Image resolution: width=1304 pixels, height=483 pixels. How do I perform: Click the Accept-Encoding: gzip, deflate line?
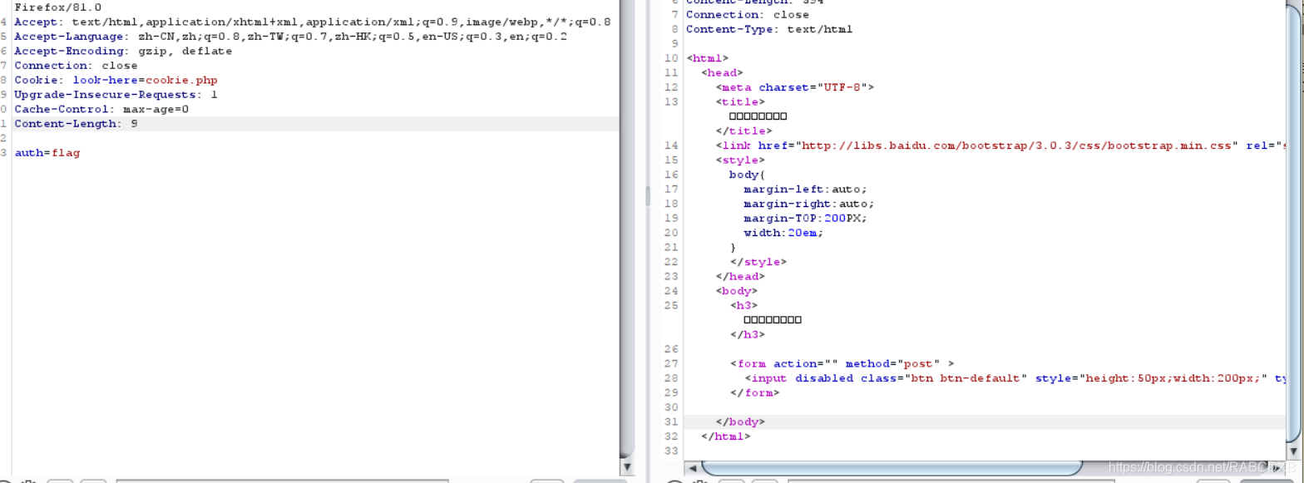[123, 51]
